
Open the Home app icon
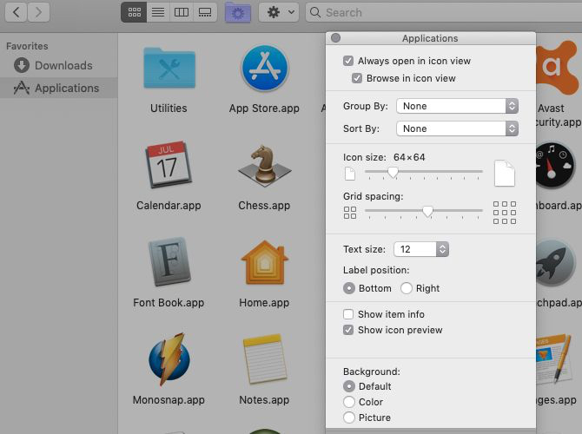tap(264, 264)
